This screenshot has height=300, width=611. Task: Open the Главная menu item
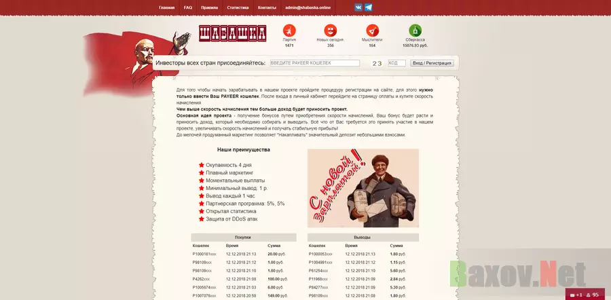[x=167, y=7]
